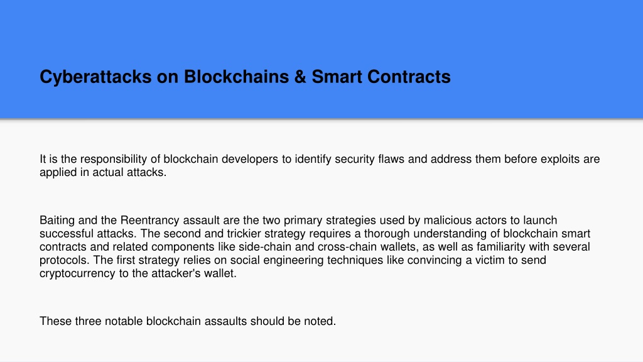Click the text 'applied in actual attacks.'
The width and height of the screenshot is (643, 362).
(103, 172)
